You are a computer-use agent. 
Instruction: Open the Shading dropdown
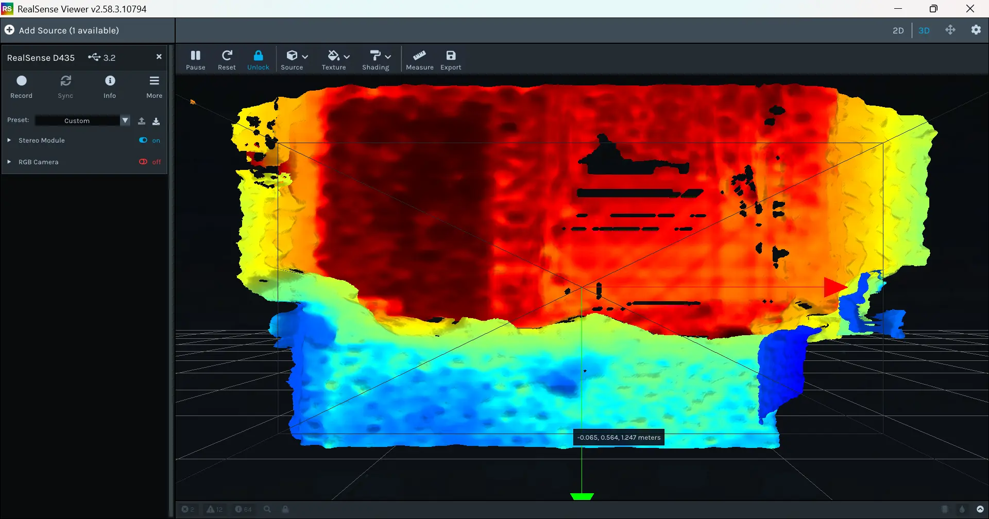[377, 60]
